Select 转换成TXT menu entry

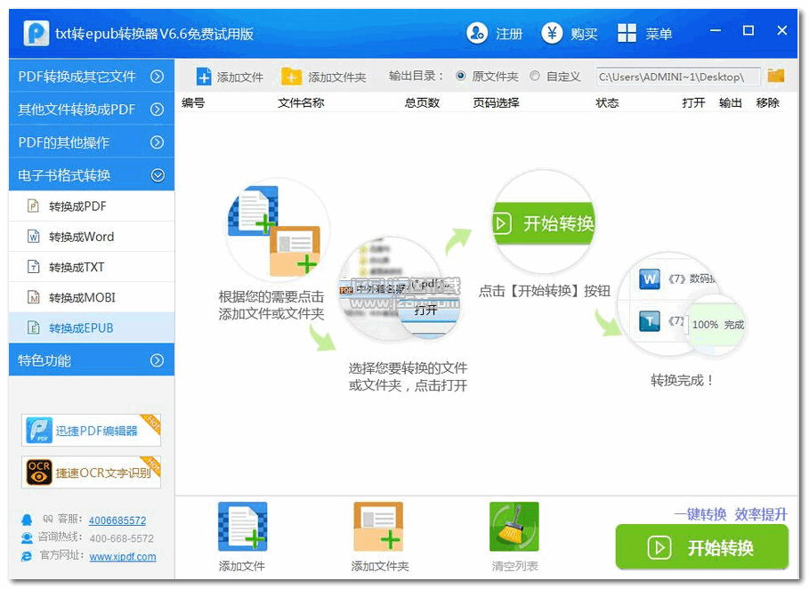(x=92, y=267)
